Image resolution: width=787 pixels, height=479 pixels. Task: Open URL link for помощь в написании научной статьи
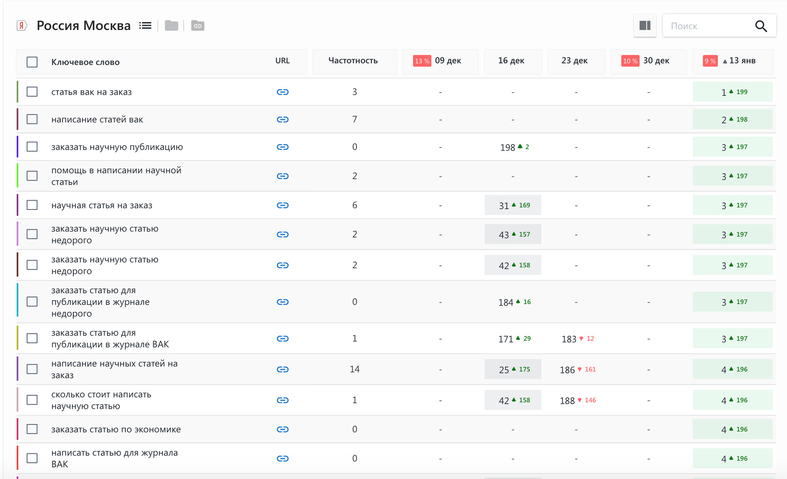tap(283, 176)
